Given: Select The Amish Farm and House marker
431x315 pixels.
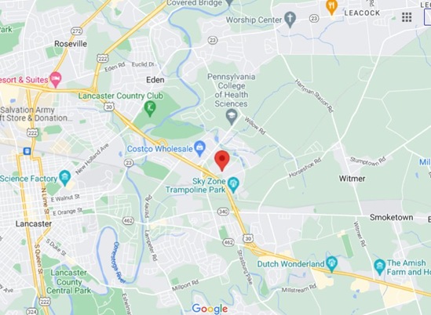Looking at the screenshot, I should tap(380, 267).
